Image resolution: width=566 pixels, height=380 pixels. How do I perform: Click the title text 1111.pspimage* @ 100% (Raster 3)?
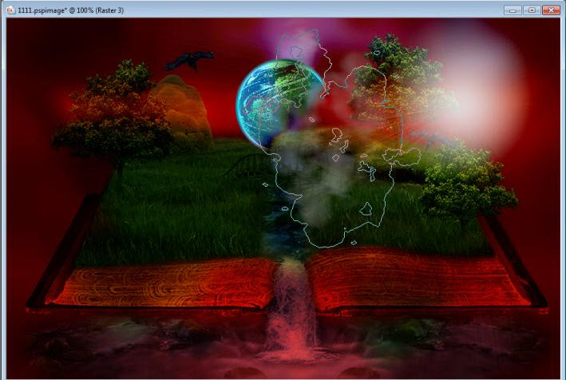pos(71,10)
